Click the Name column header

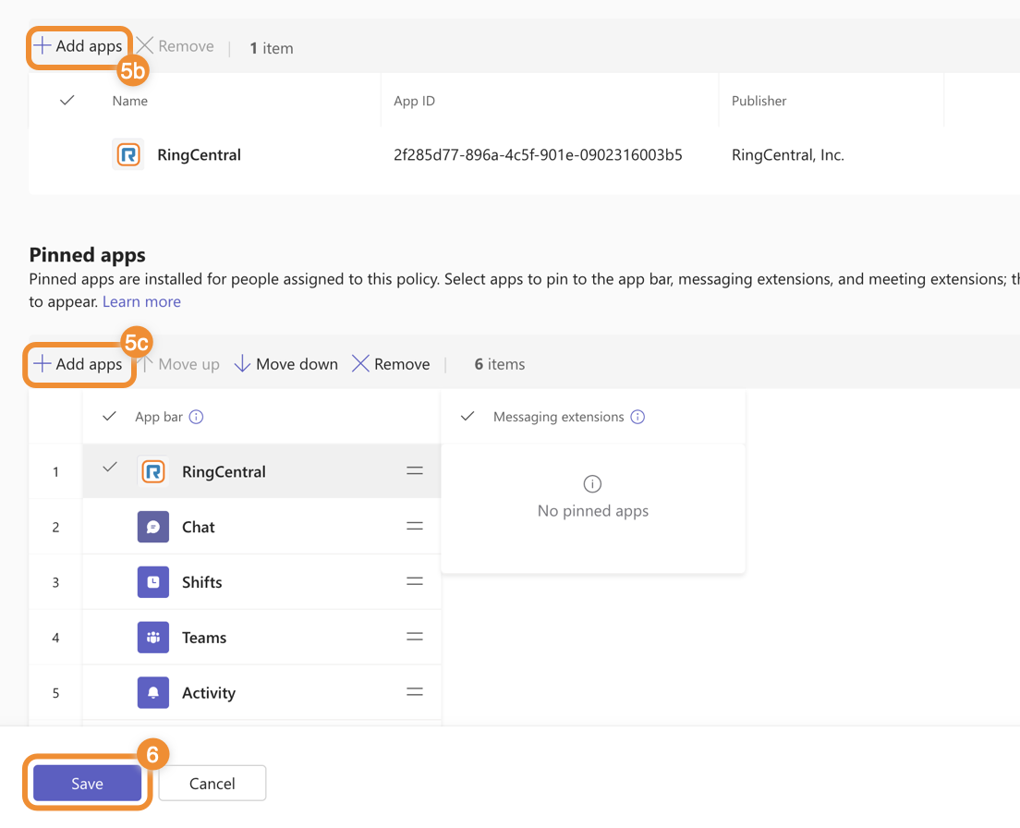tap(130, 101)
